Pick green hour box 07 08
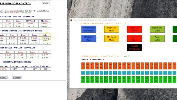Screen dimensions: 177x100 click(115, 80)
